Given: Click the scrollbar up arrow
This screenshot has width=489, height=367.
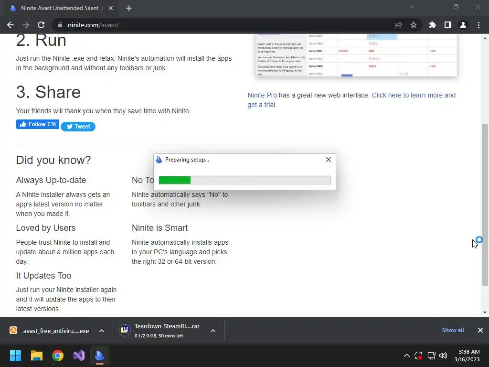Looking at the screenshot, I should [x=485, y=38].
